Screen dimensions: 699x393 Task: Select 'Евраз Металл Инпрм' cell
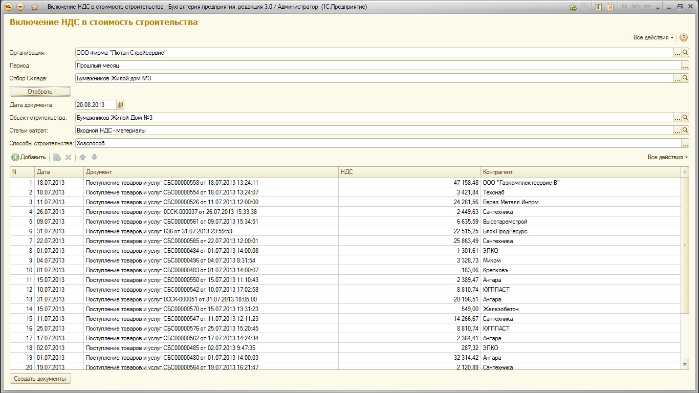pos(581,202)
